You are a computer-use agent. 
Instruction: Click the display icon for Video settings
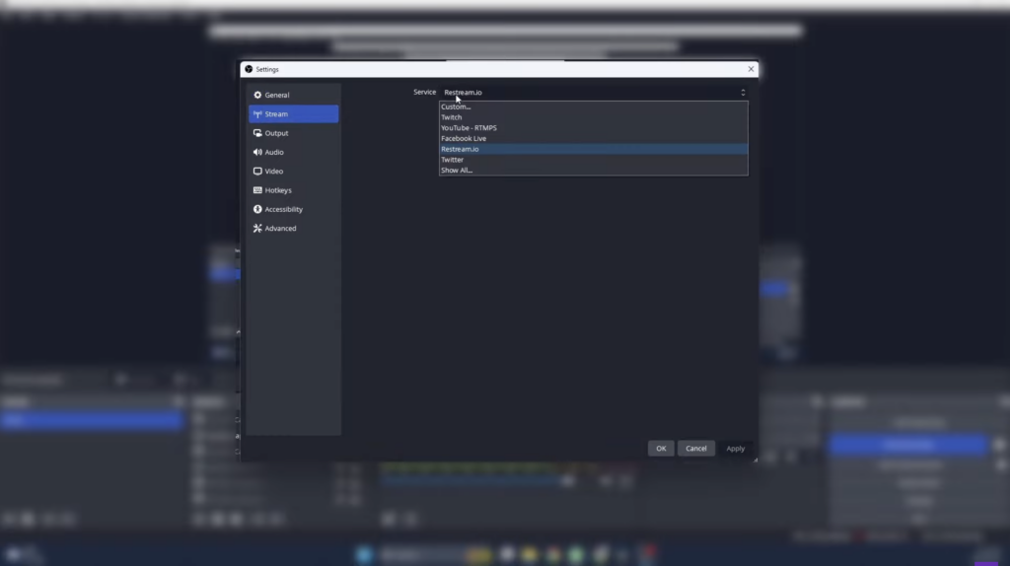[x=257, y=172]
